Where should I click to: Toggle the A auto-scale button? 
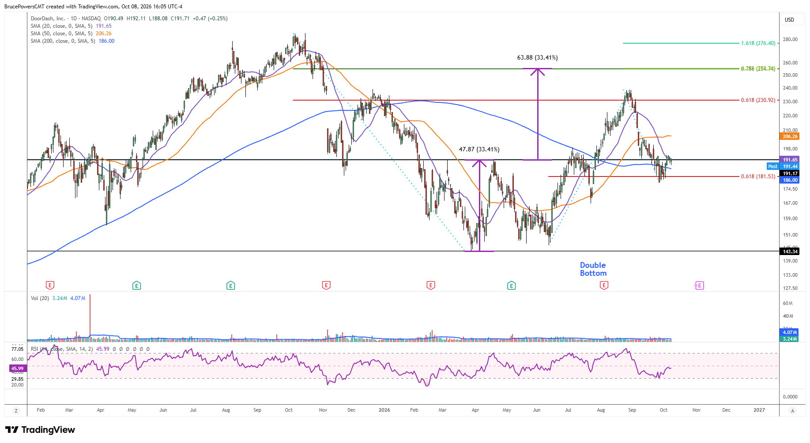[x=792, y=411]
